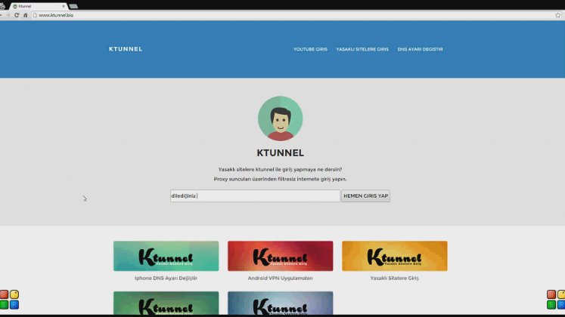Open YASAKLI SITELERE GIRIS menu link
The width and height of the screenshot is (565, 317).
point(362,49)
